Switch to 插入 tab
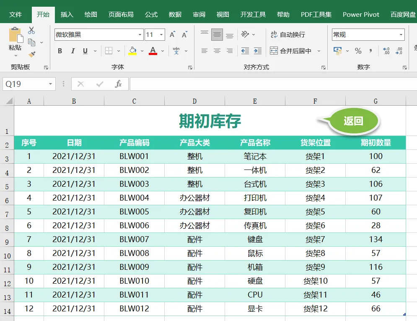Image resolution: width=417 pixels, height=321 pixels. (x=67, y=15)
